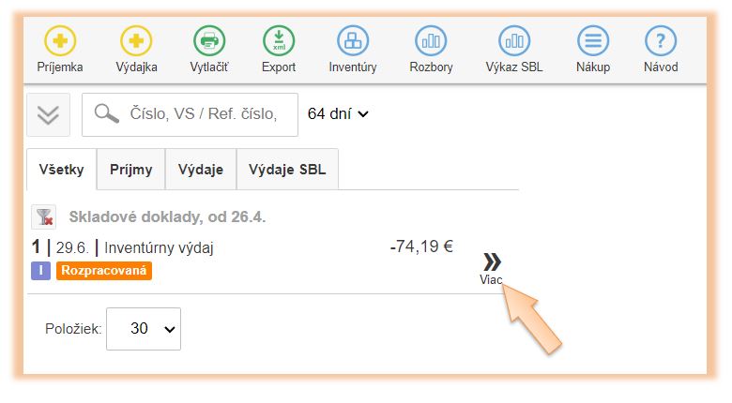Click the Vytlačiť printer icon

(209, 41)
